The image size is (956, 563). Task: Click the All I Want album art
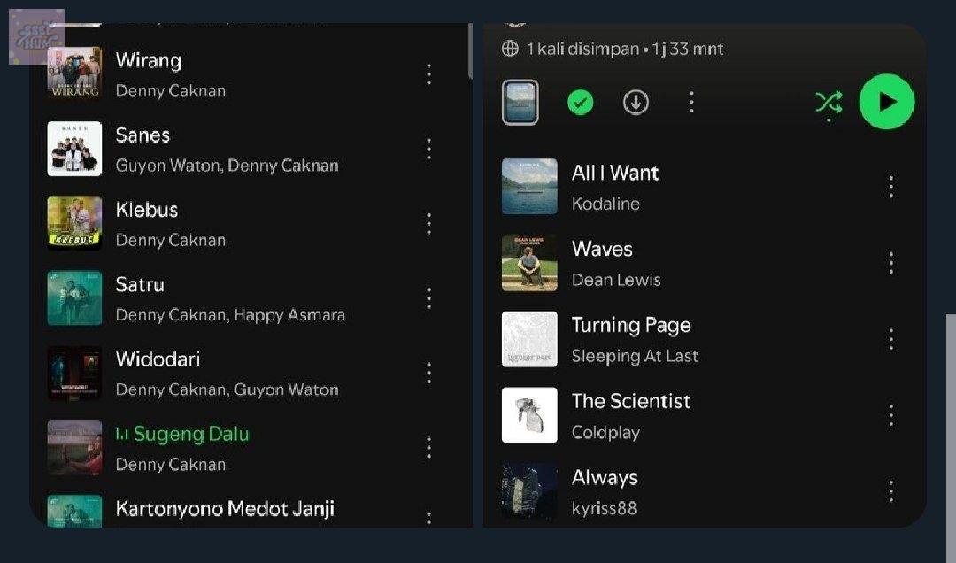pos(529,187)
